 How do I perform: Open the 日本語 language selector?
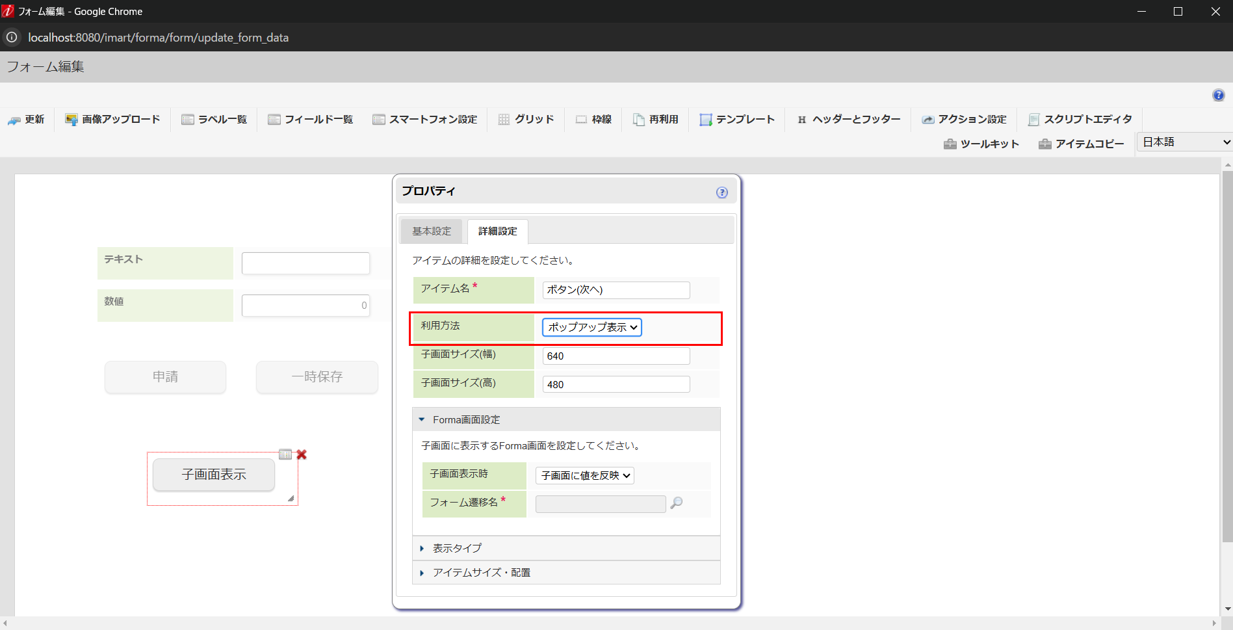point(1183,142)
